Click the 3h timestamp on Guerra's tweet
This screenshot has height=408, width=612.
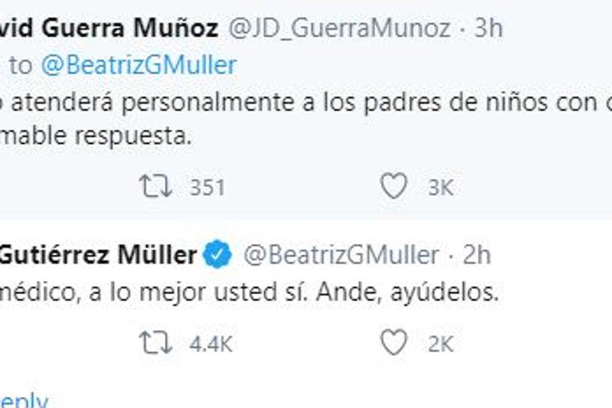[x=487, y=29]
